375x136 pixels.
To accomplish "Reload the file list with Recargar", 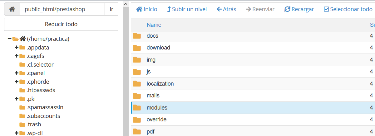I will click(299, 9).
